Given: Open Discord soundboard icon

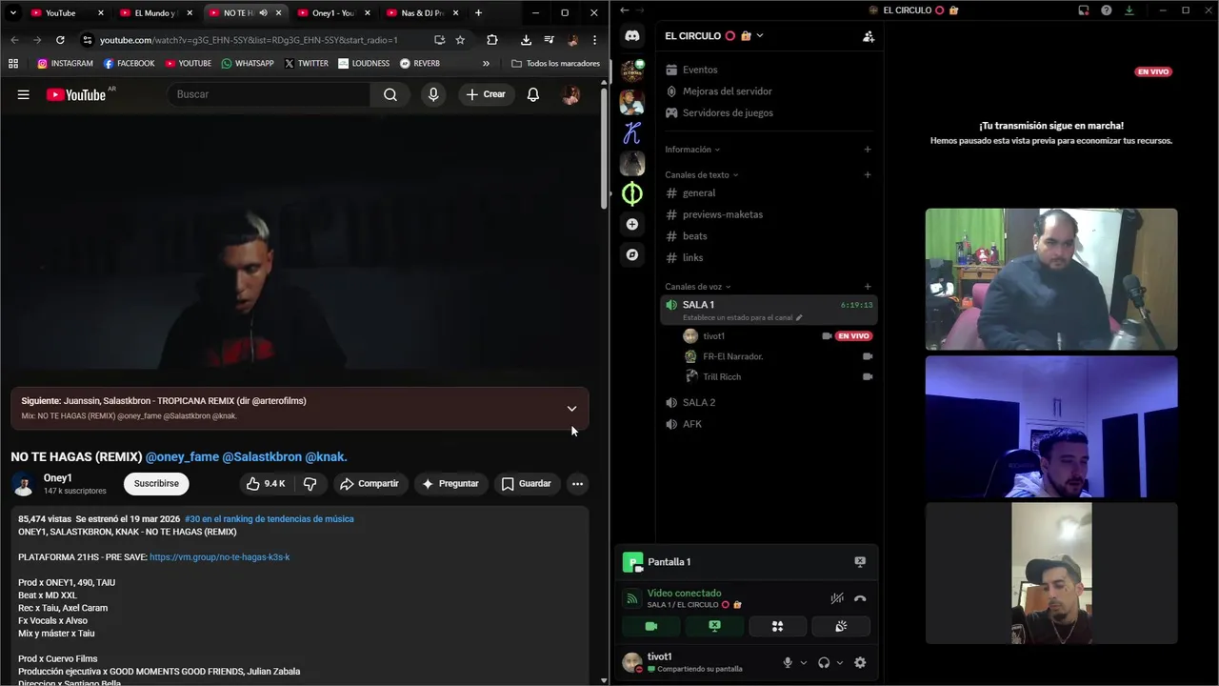Looking at the screenshot, I should pyautogui.click(x=840, y=626).
